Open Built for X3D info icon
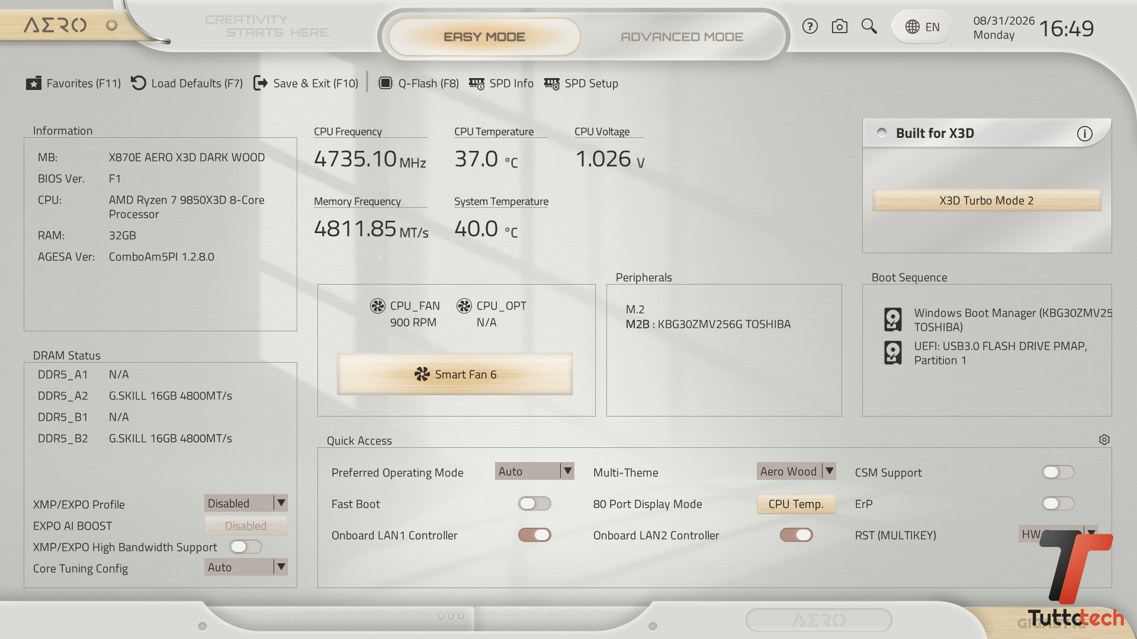Image resolution: width=1137 pixels, height=639 pixels. click(x=1084, y=134)
